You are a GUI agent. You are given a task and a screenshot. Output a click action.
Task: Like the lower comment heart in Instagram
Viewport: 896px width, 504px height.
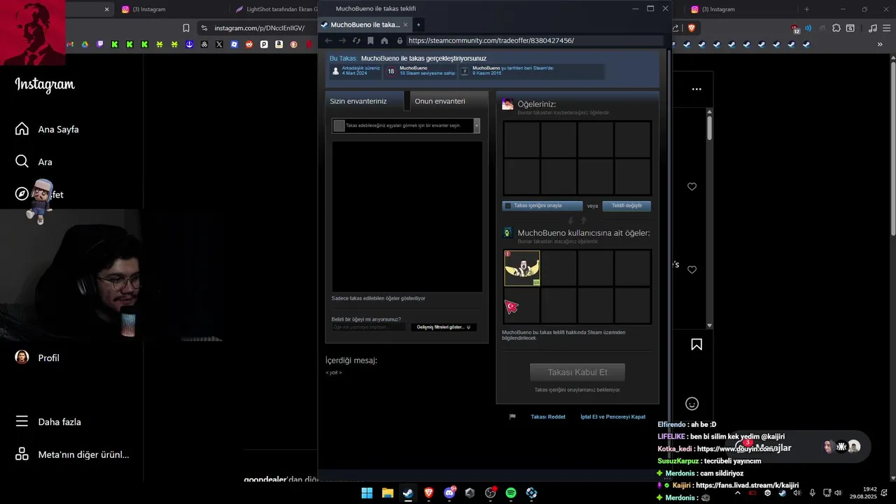(692, 269)
